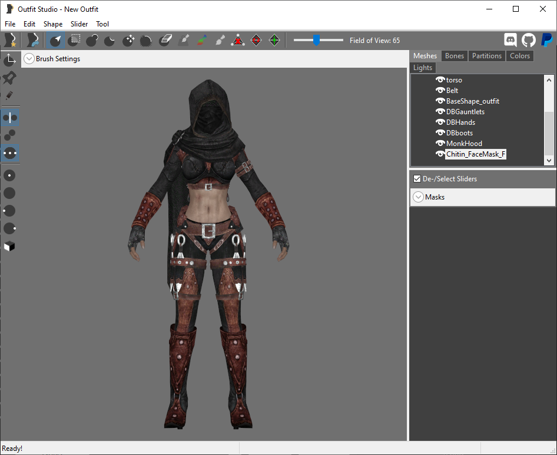This screenshot has width=557, height=455.
Task: Click the New Project toolbar icon with star
Action: click(x=10, y=40)
